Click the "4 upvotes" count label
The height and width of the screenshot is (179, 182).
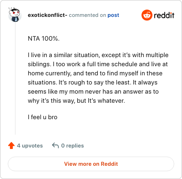click(x=30, y=146)
